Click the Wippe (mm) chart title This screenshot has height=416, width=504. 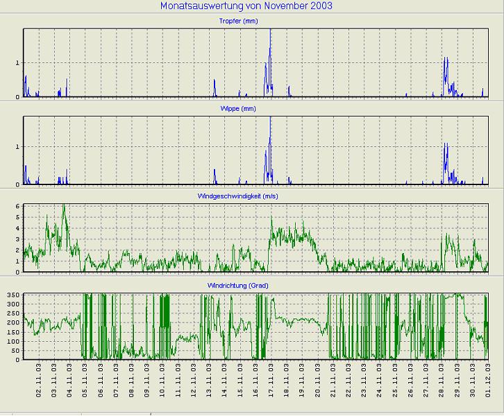(x=257, y=110)
